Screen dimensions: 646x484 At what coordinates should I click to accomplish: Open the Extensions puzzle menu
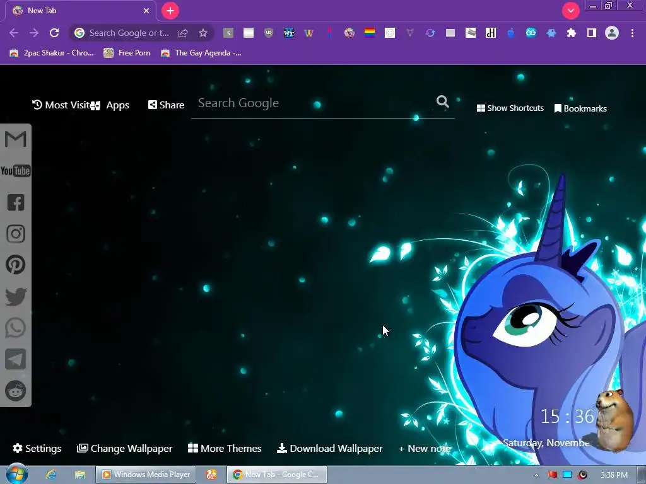pos(572,33)
